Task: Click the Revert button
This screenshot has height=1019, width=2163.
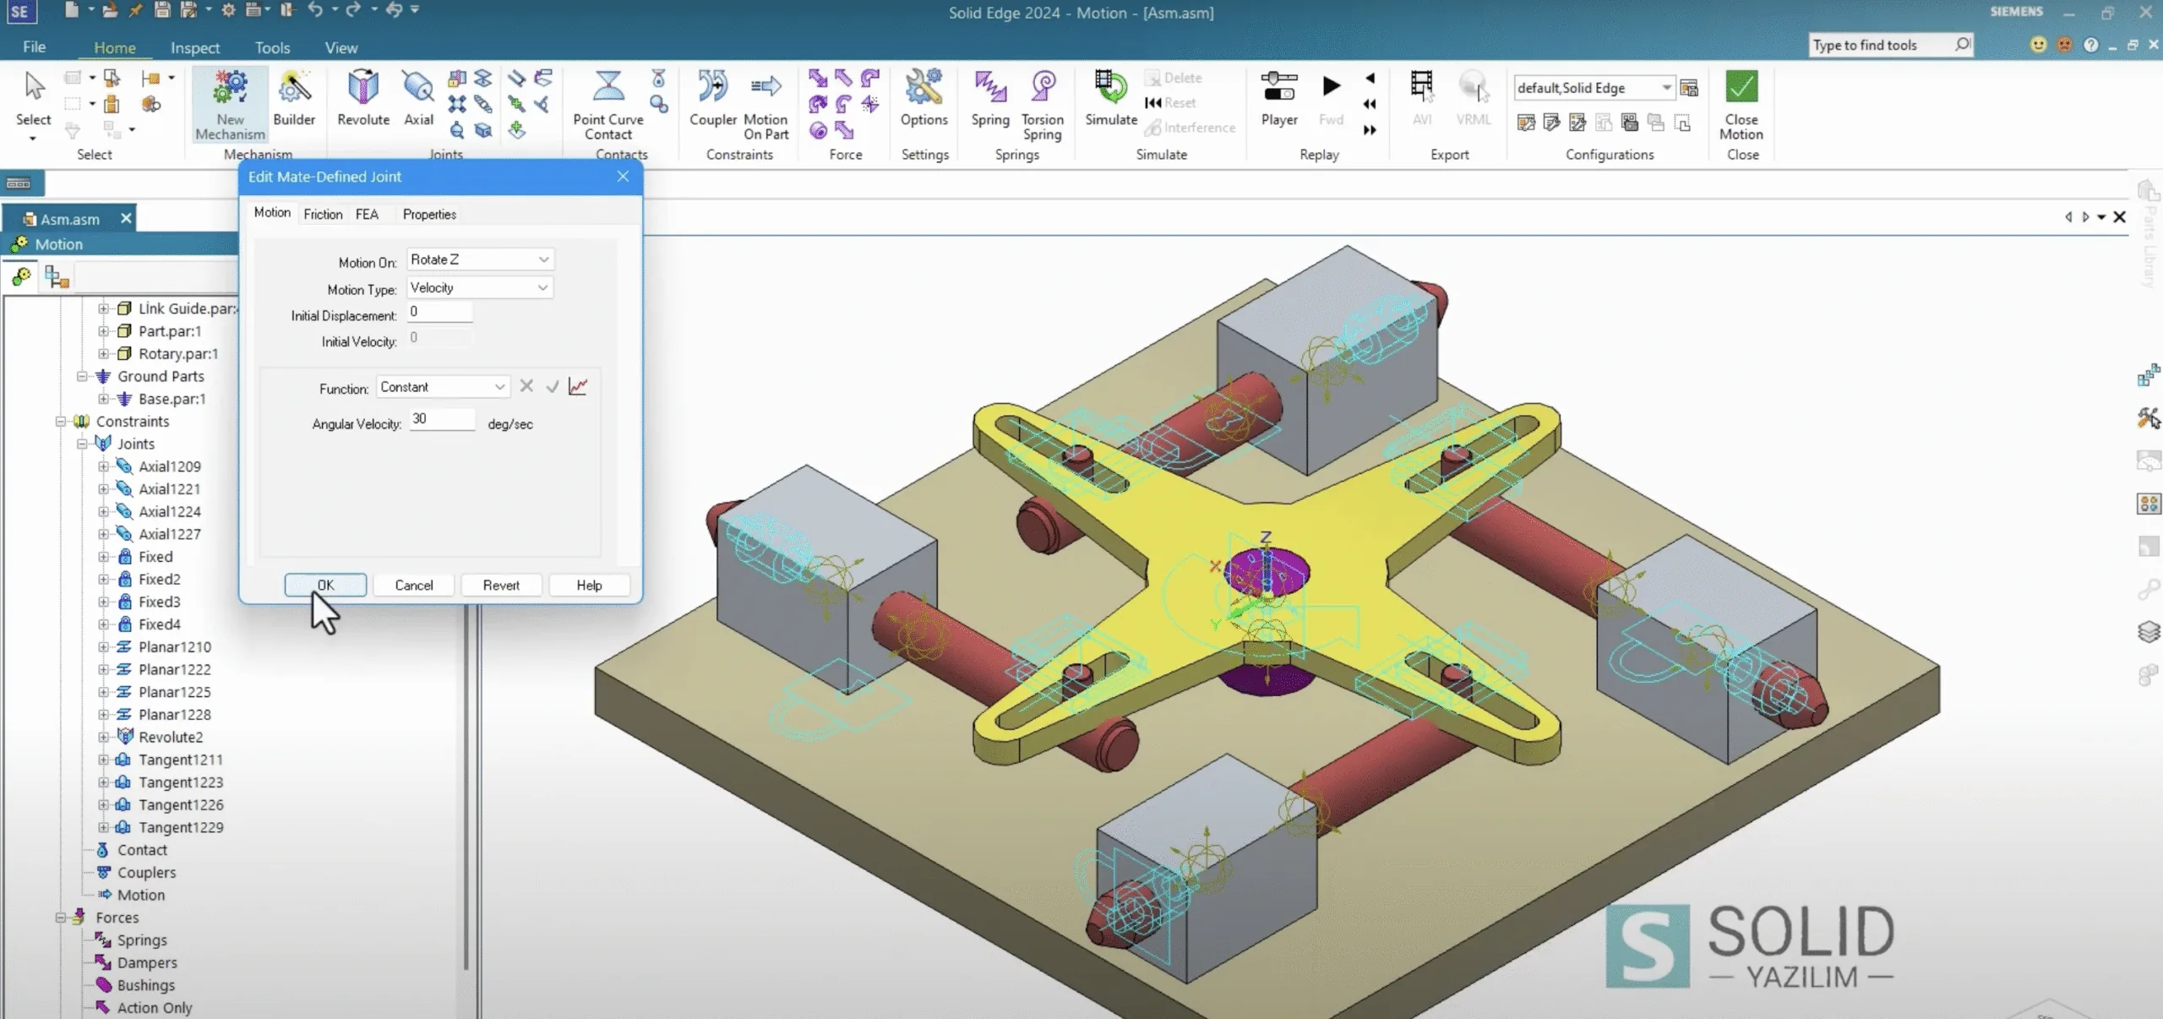Action: click(501, 585)
